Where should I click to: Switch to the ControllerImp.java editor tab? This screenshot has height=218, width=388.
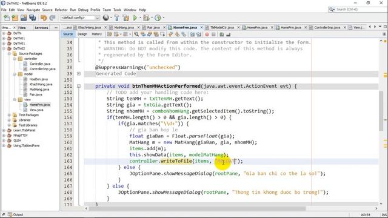pos(327,27)
